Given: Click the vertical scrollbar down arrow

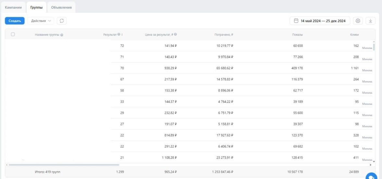Looking at the screenshot, I should click(374, 161).
